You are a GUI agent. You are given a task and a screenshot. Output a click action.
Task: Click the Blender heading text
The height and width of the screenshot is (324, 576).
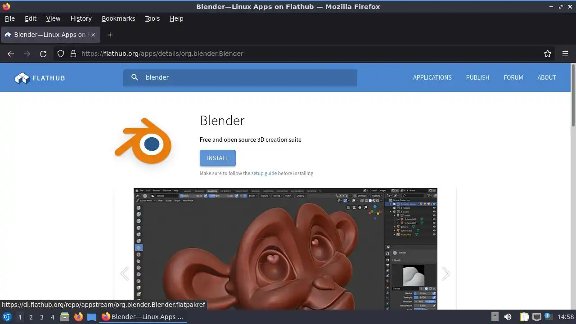tap(222, 121)
